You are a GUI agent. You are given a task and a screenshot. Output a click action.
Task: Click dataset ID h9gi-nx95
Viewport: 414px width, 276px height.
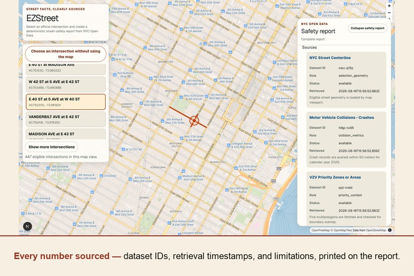[346, 128]
